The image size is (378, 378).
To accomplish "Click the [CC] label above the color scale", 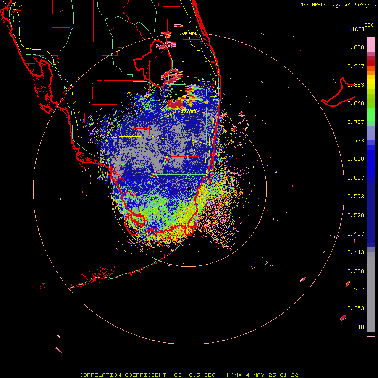I will [358, 29].
